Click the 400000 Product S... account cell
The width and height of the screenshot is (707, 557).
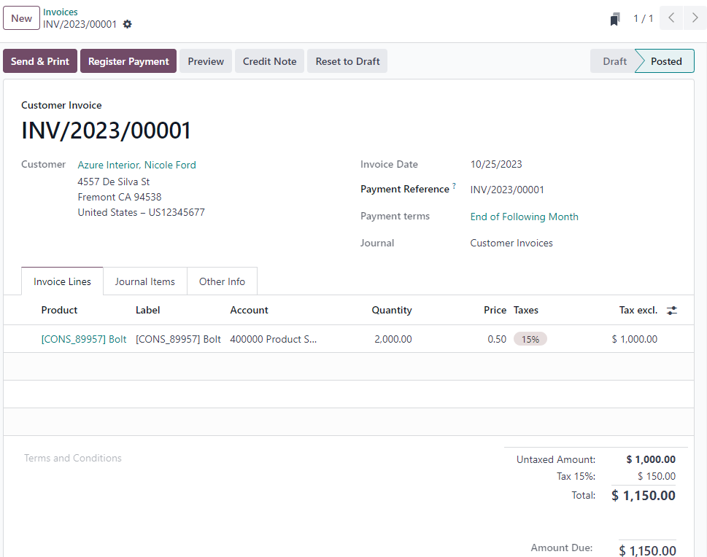click(273, 339)
